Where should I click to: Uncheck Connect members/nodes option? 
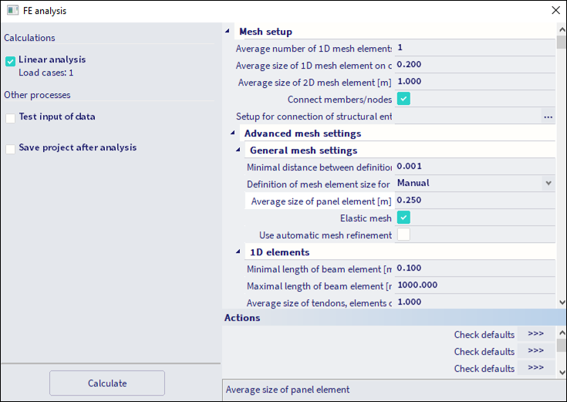point(403,99)
